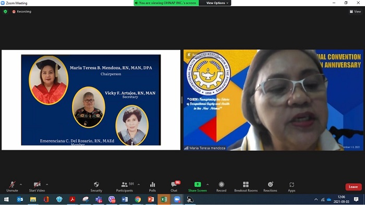Expand audio options arrow beside Unmute
Image resolution: width=365 pixels, height=205 pixels.
pyautogui.click(x=21, y=185)
